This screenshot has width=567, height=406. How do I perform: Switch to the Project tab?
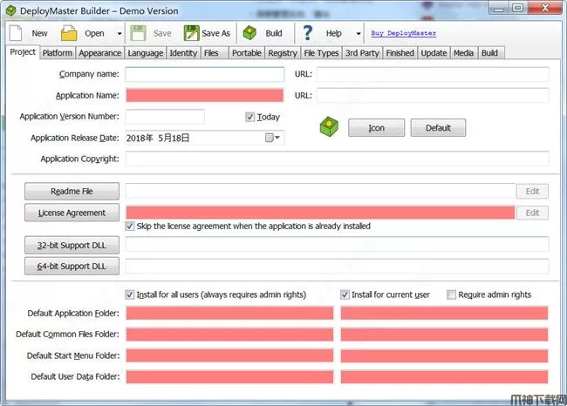23,52
